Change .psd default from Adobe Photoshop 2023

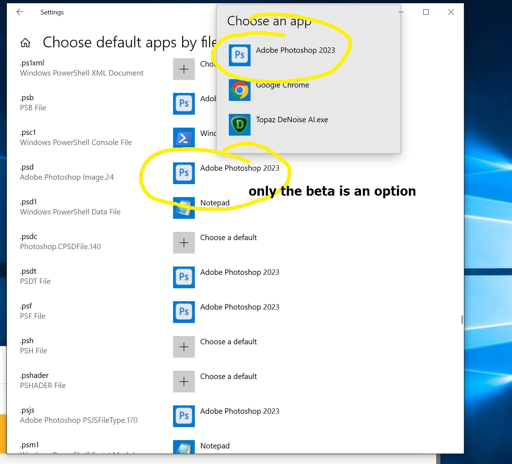[240, 168]
